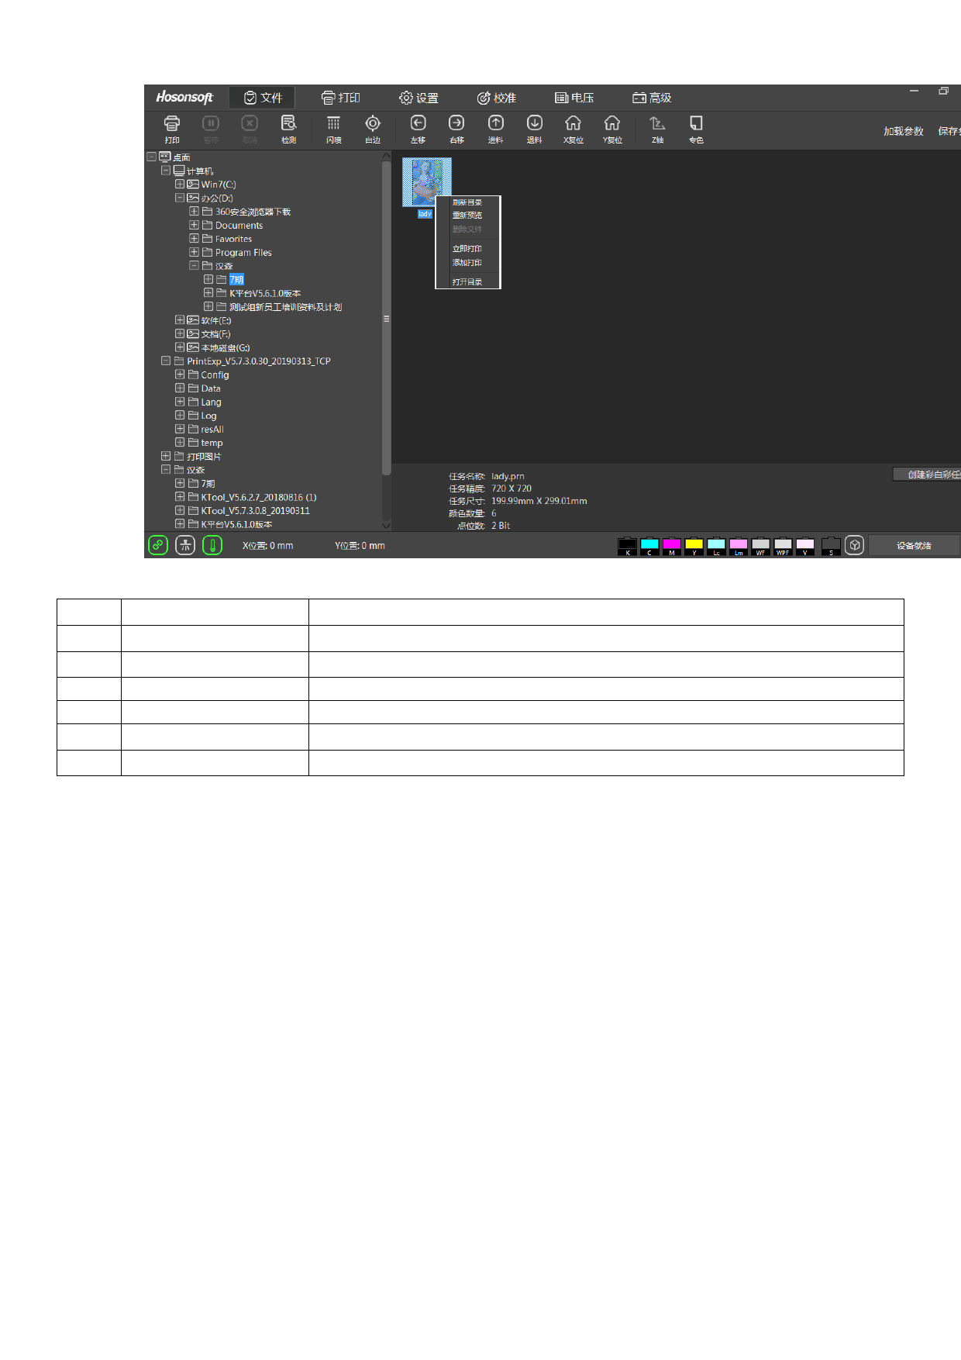Click the 打印 print icon in toolbar

(172, 127)
